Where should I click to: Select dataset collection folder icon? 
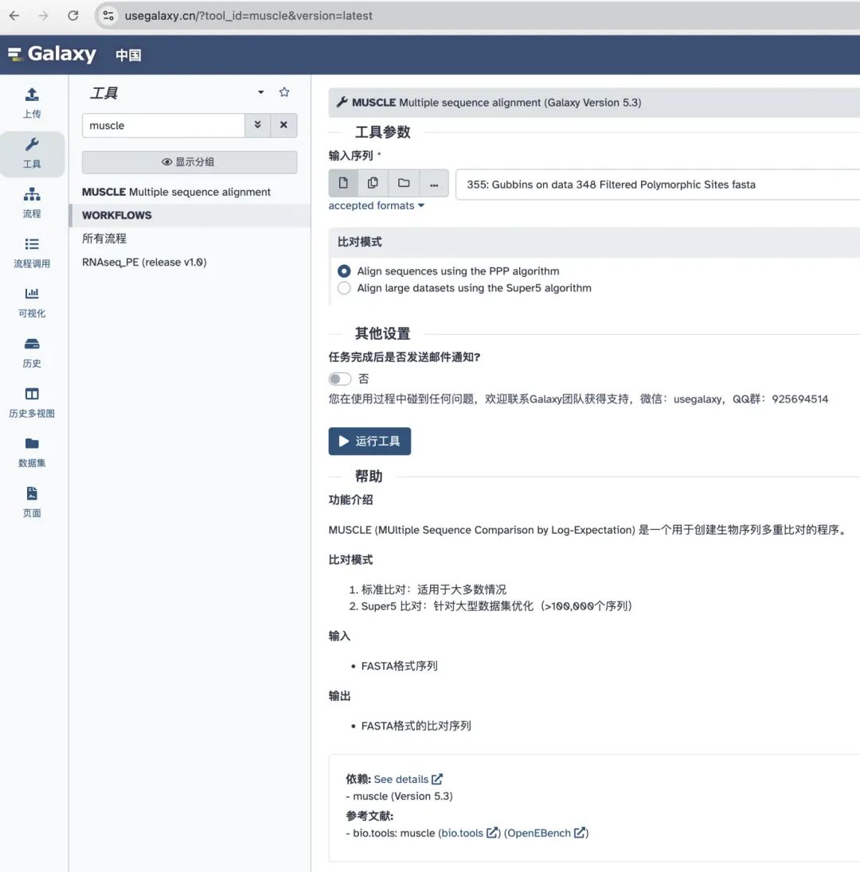click(x=404, y=183)
